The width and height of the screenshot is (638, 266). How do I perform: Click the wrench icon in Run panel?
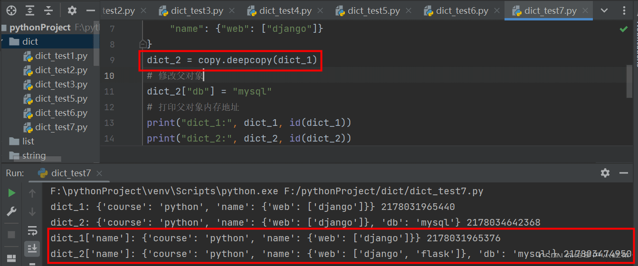point(11,212)
